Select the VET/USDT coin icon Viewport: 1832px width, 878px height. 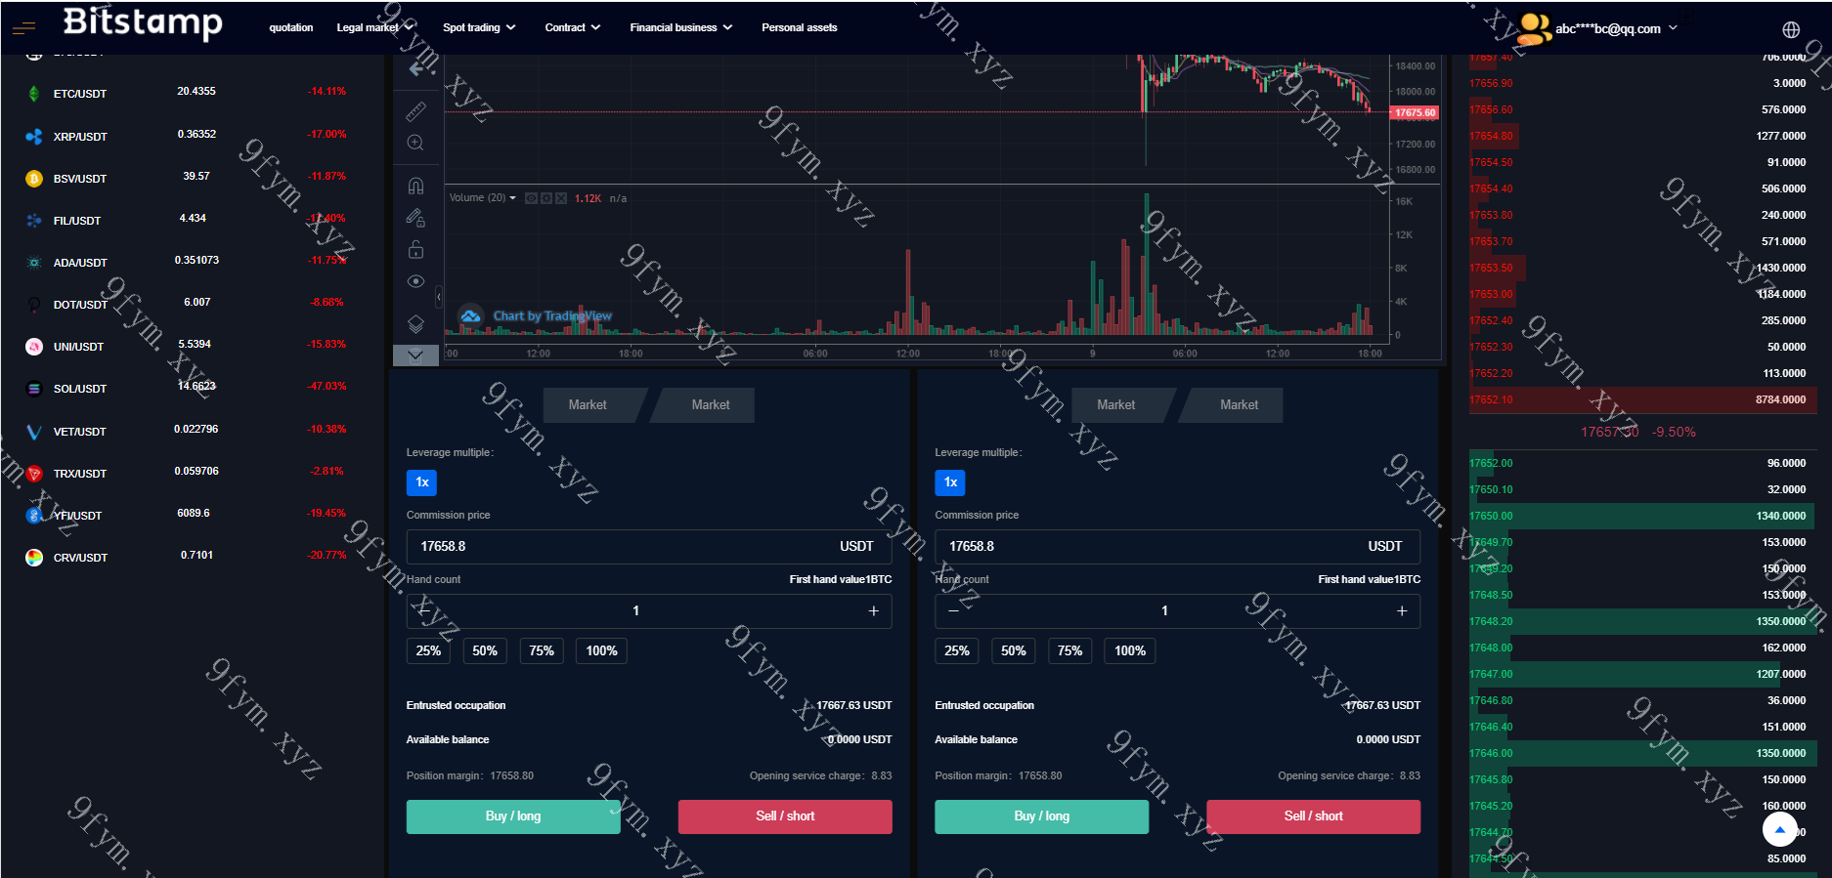tap(34, 432)
